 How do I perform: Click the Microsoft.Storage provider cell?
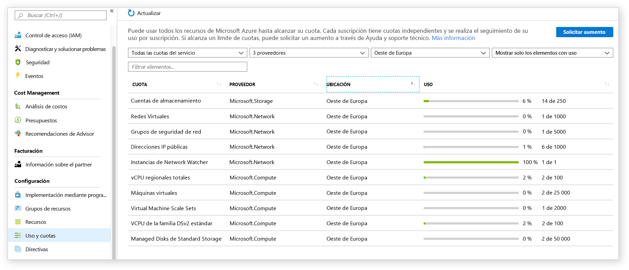pyautogui.click(x=251, y=101)
